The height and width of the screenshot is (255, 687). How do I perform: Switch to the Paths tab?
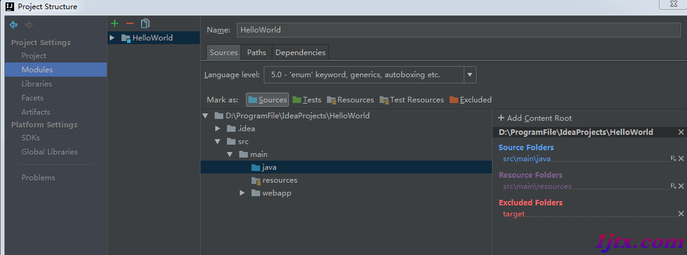256,53
